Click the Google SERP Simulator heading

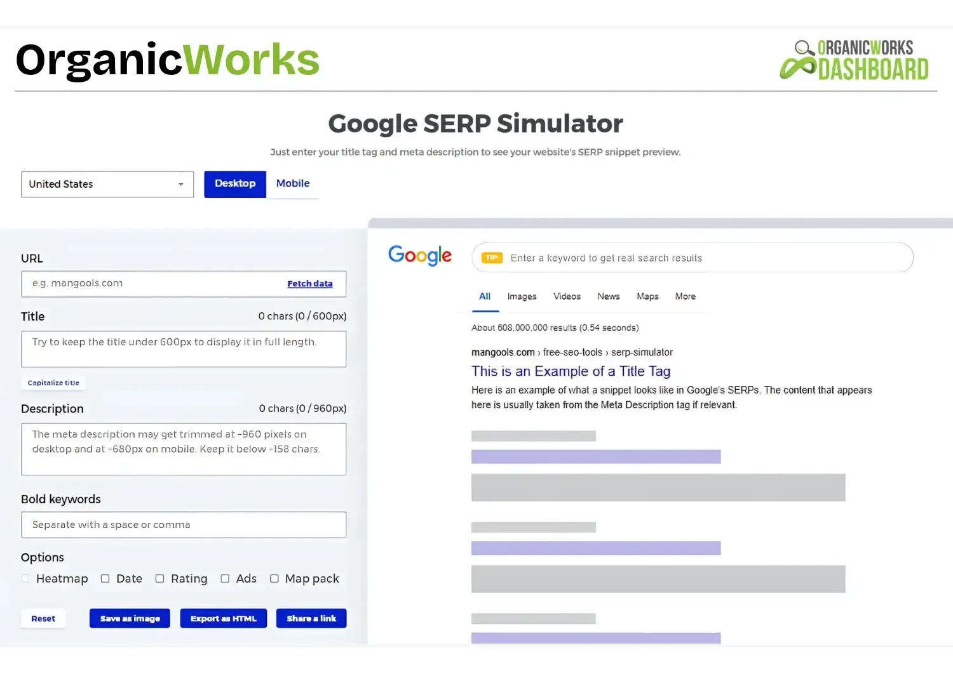pyautogui.click(x=475, y=124)
